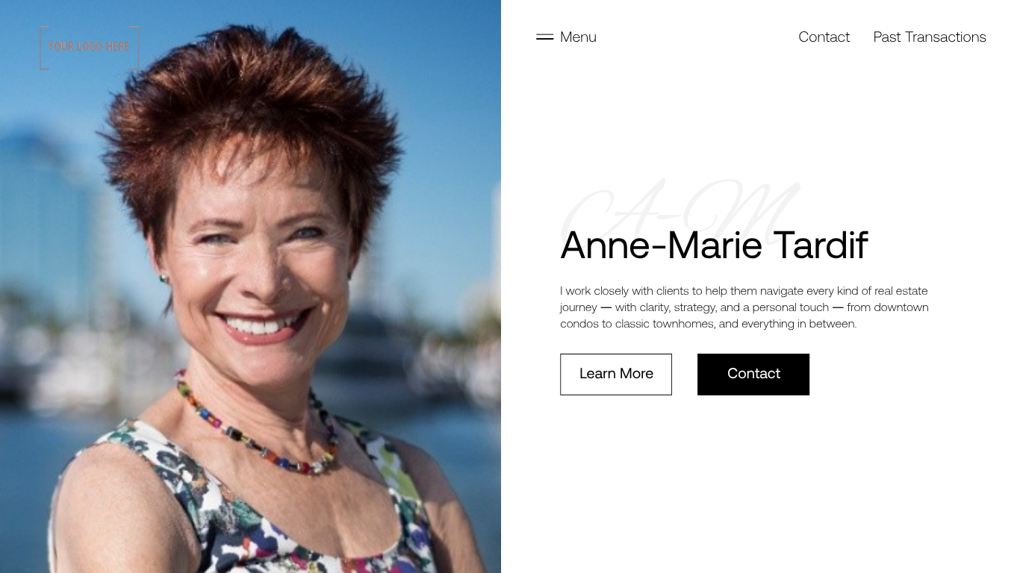The height and width of the screenshot is (573, 1020).
Task: Click the Learn More outlined button
Action: click(x=616, y=375)
